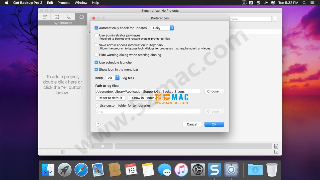Screen dimensions: 320x180
Task: Click the search field in main window
Action: pyautogui.click(x=250, y=19)
